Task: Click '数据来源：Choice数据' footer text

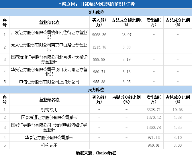Action: (96, 153)
